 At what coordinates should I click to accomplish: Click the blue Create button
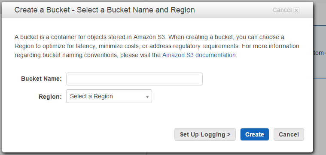tap(254, 134)
